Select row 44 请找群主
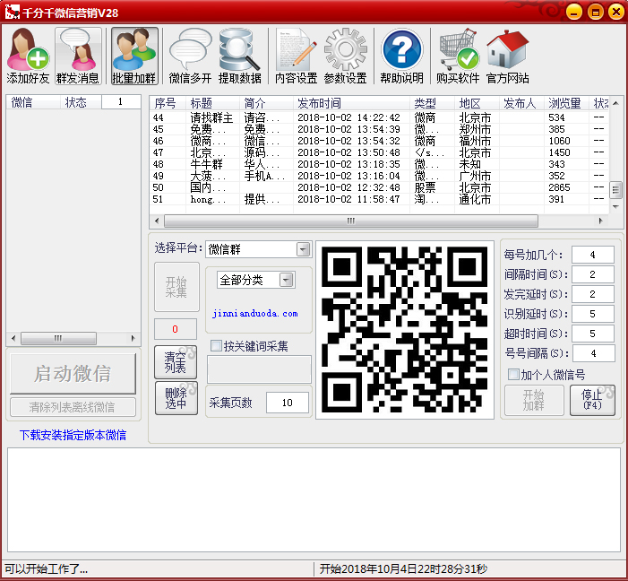The width and height of the screenshot is (628, 581). (379, 117)
